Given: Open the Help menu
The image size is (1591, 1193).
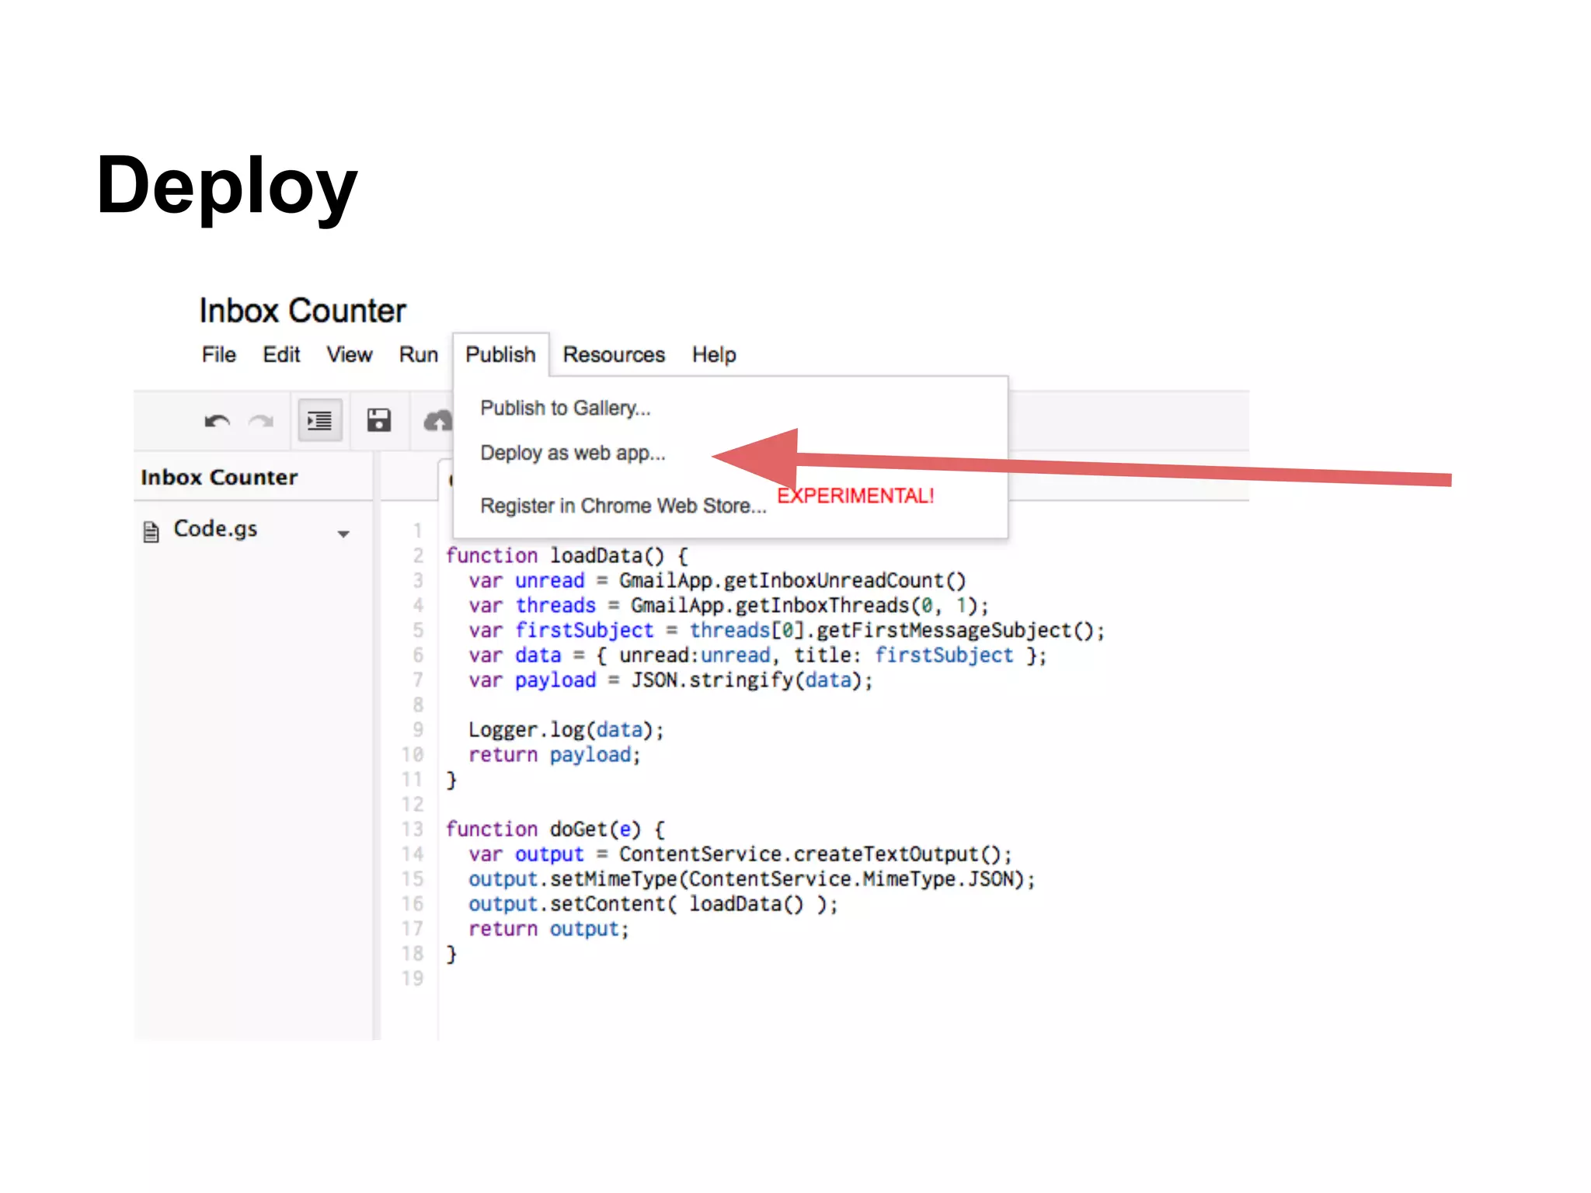Looking at the screenshot, I should click(713, 355).
